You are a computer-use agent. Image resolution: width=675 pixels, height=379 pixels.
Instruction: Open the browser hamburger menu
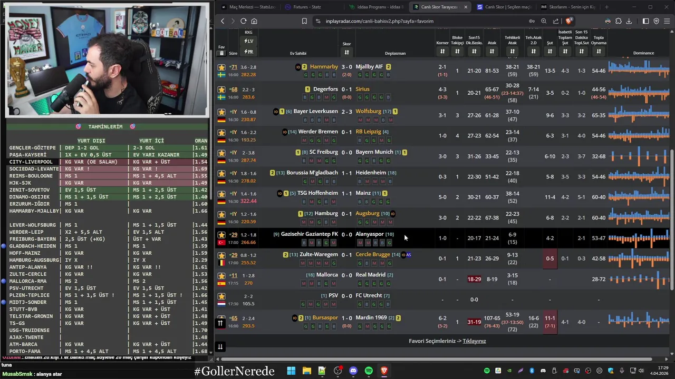pos(667,21)
